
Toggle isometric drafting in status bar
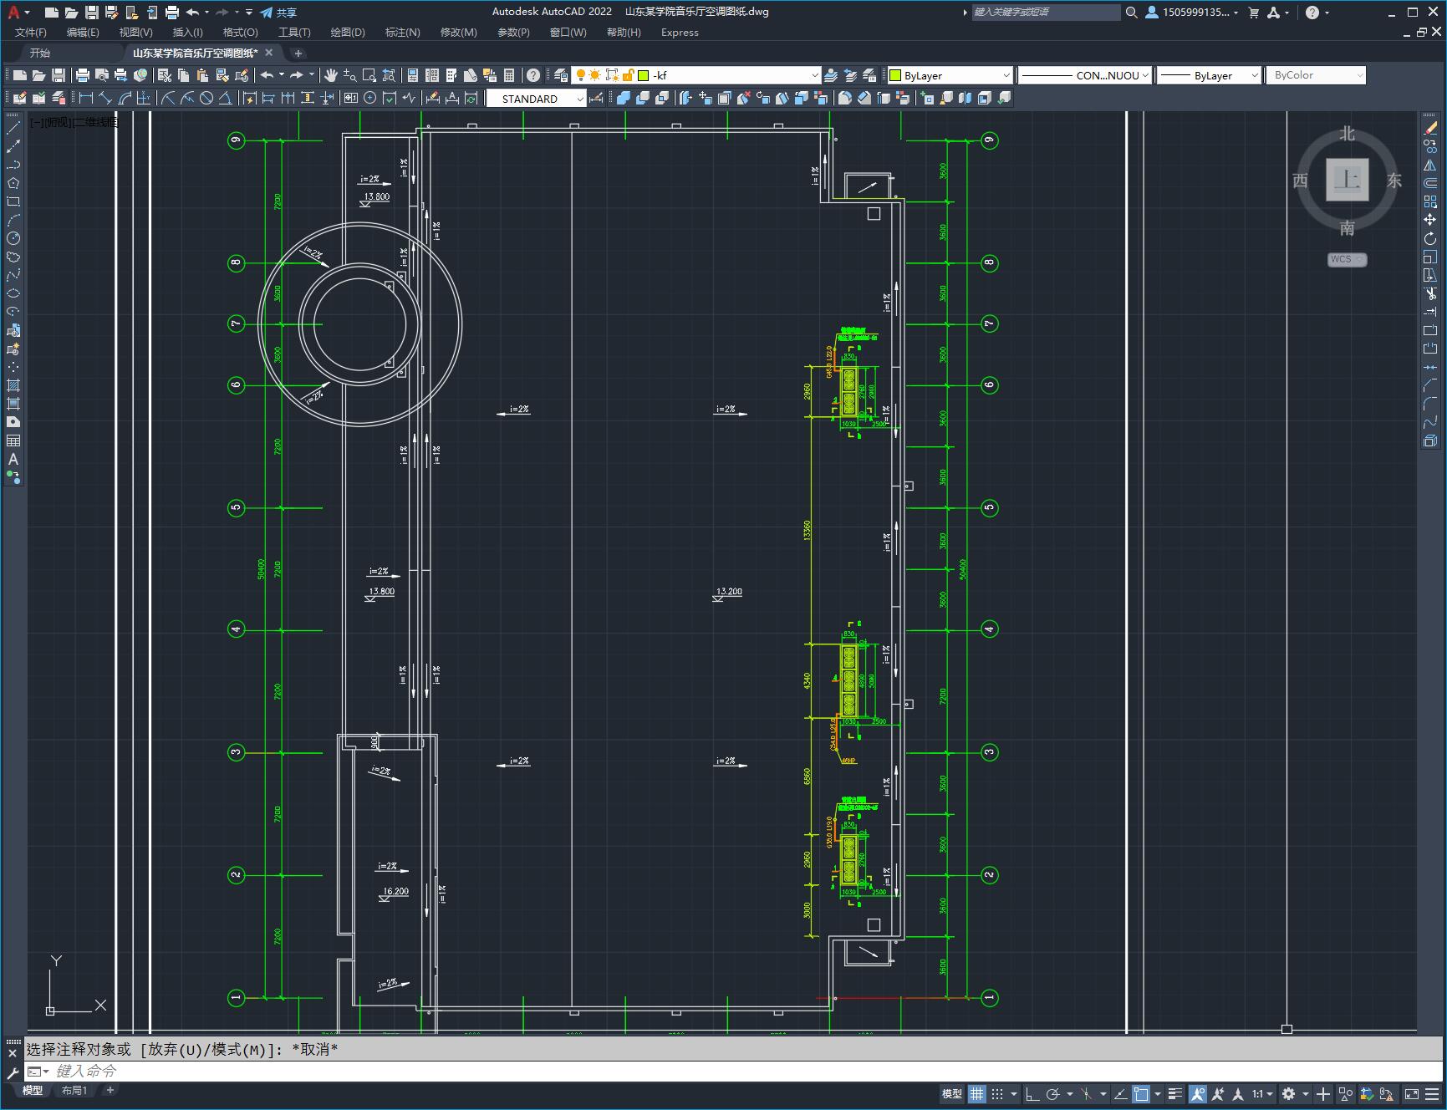(1087, 1093)
